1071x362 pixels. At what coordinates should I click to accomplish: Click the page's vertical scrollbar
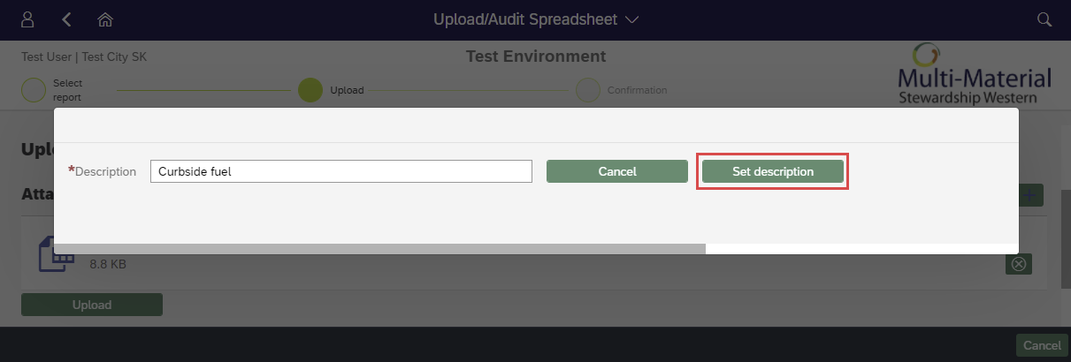point(1066,237)
